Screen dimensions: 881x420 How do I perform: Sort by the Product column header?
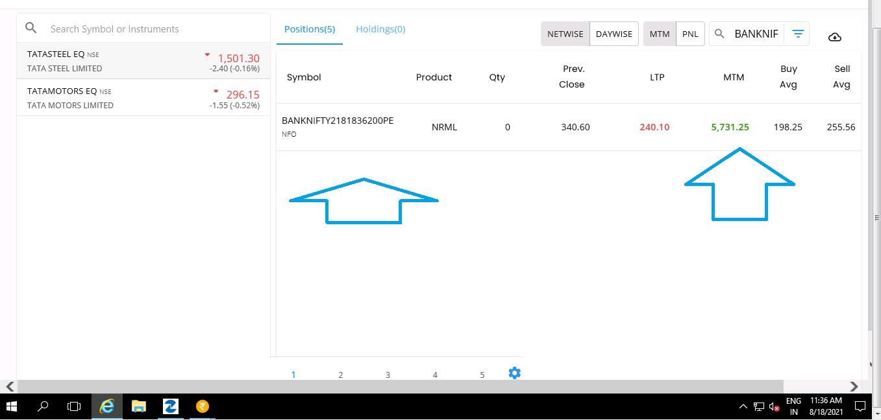pos(434,77)
